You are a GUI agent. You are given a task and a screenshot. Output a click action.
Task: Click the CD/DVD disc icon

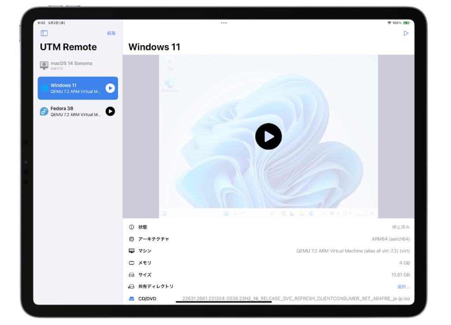[132, 298]
